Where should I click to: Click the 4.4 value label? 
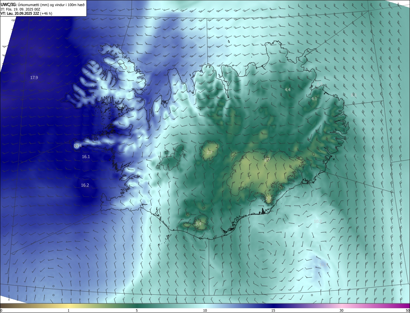click(x=288, y=90)
